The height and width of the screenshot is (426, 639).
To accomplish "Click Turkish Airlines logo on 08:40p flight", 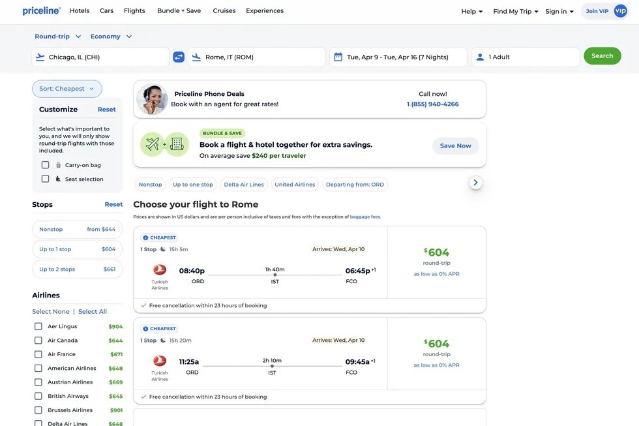I will click(x=160, y=270).
